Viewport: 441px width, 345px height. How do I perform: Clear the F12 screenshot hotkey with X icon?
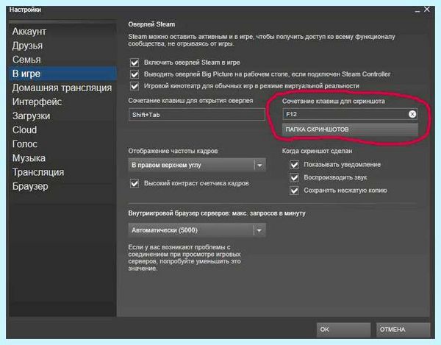point(412,114)
